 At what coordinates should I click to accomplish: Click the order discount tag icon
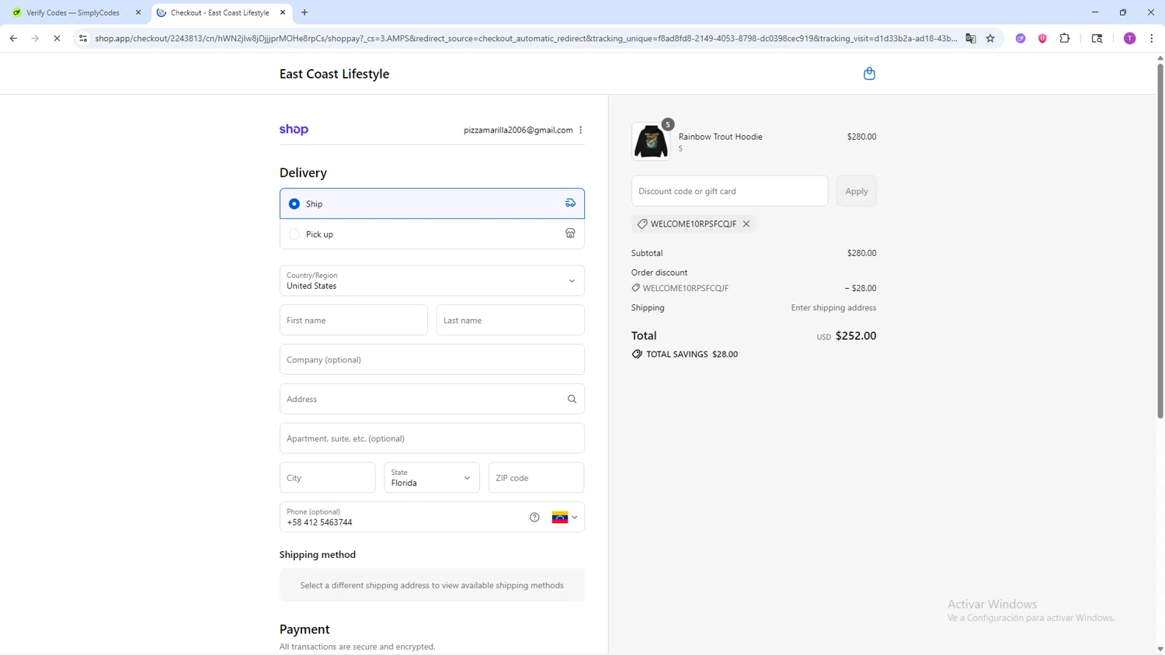coord(636,288)
